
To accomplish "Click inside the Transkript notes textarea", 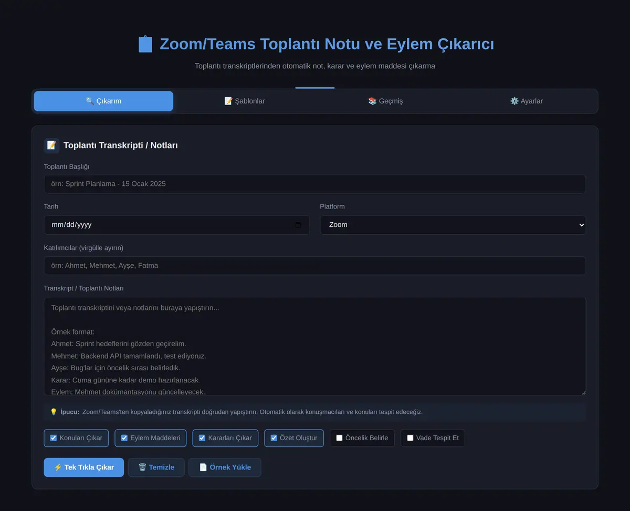I will pos(315,346).
